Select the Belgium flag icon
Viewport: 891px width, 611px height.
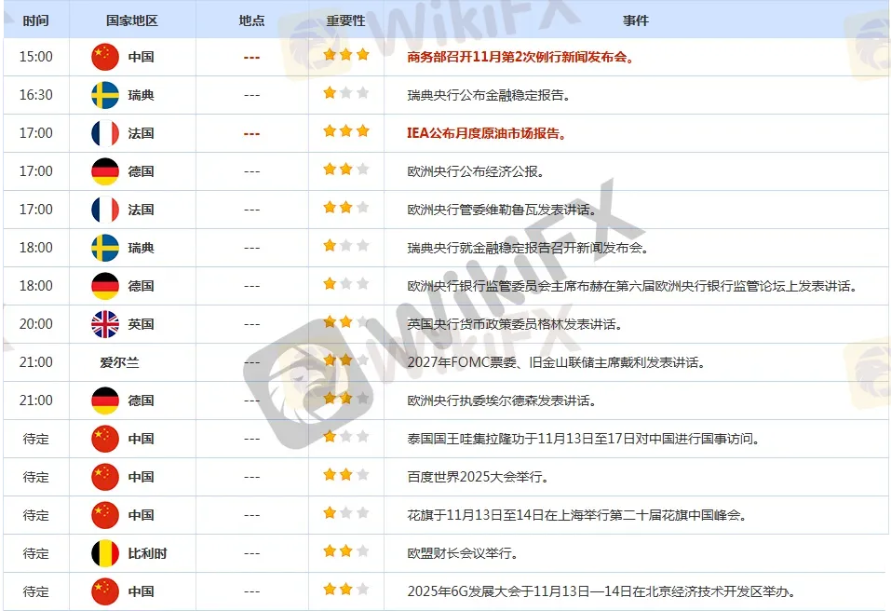[x=105, y=553]
